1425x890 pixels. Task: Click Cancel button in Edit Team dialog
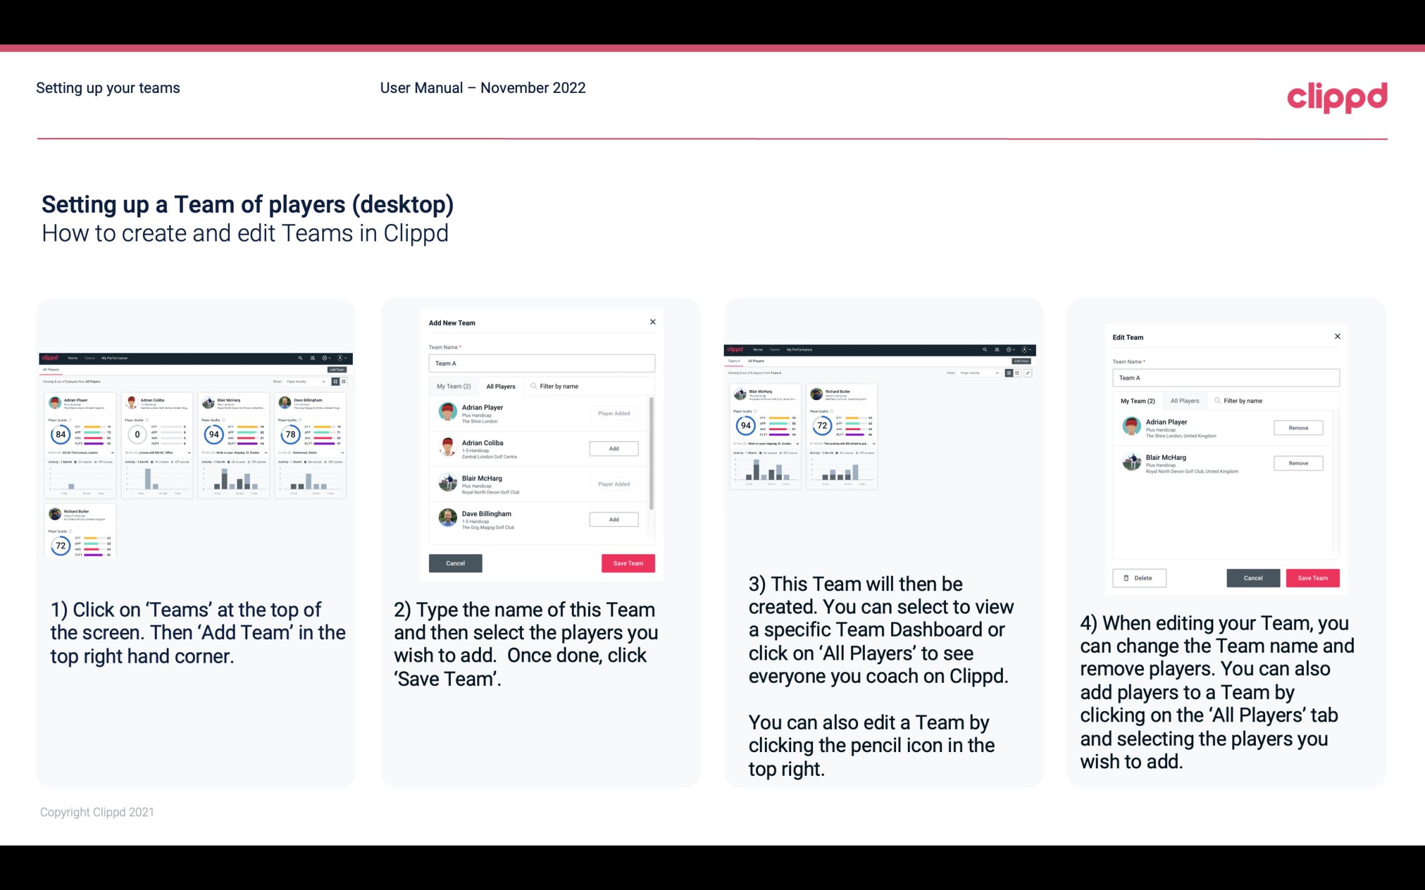pos(1254,577)
